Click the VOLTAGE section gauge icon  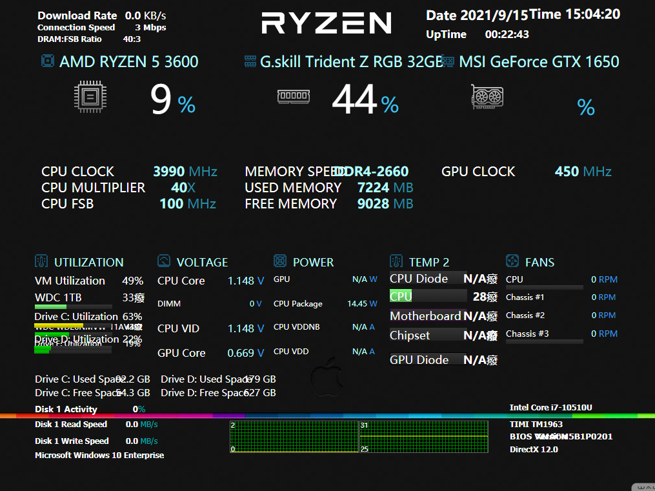(164, 261)
